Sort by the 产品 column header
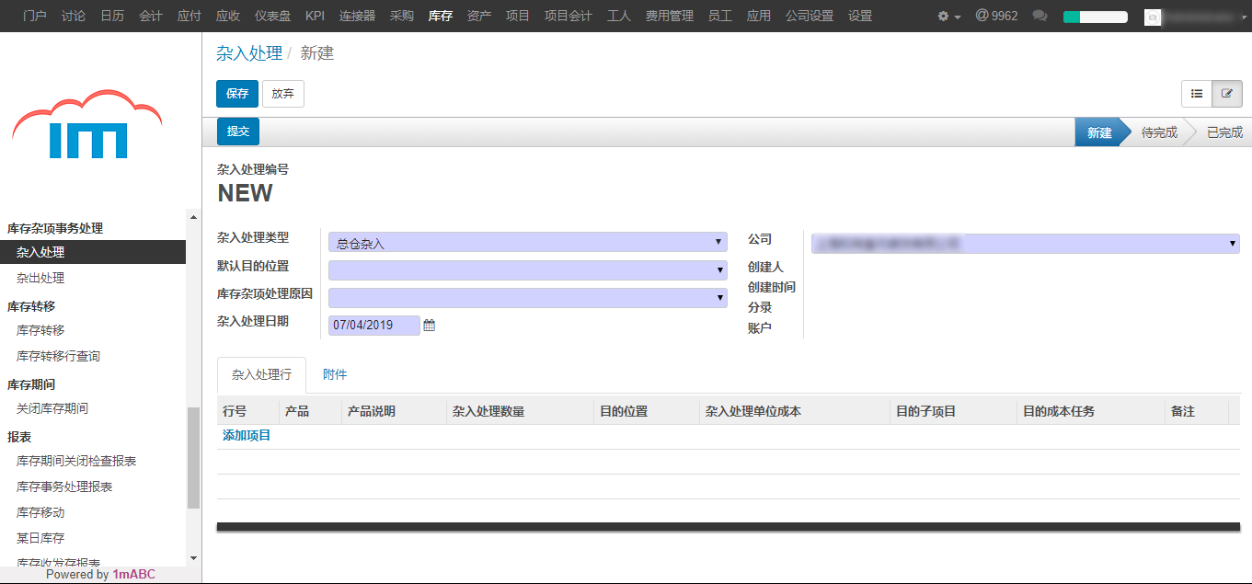This screenshot has width=1252, height=584. pos(310,411)
